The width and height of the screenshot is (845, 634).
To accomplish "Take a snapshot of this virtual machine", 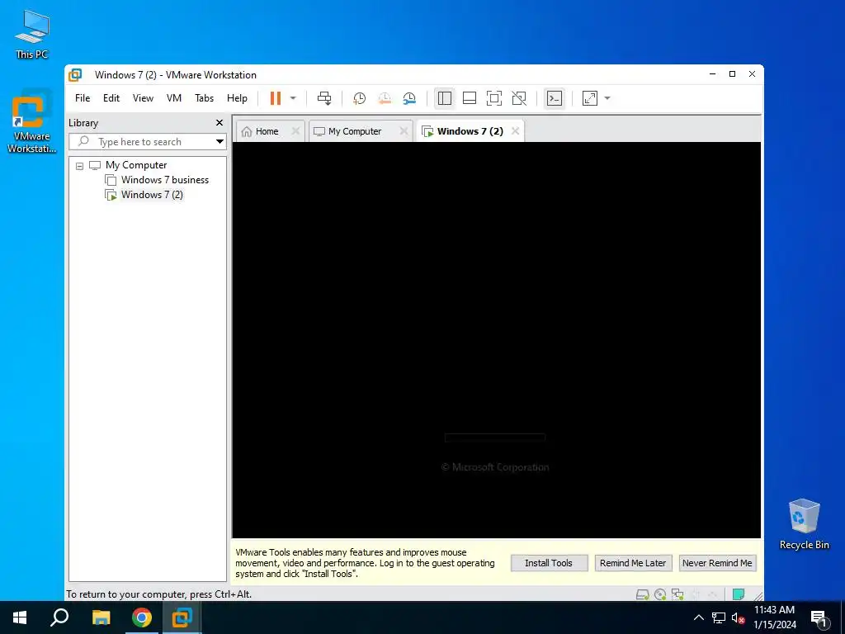I will point(359,98).
